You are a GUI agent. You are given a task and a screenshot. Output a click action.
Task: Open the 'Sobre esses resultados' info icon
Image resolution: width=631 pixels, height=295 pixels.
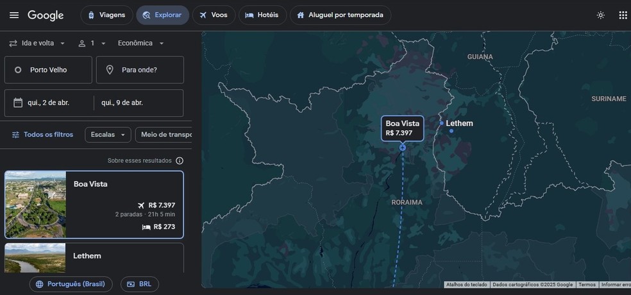(x=180, y=160)
